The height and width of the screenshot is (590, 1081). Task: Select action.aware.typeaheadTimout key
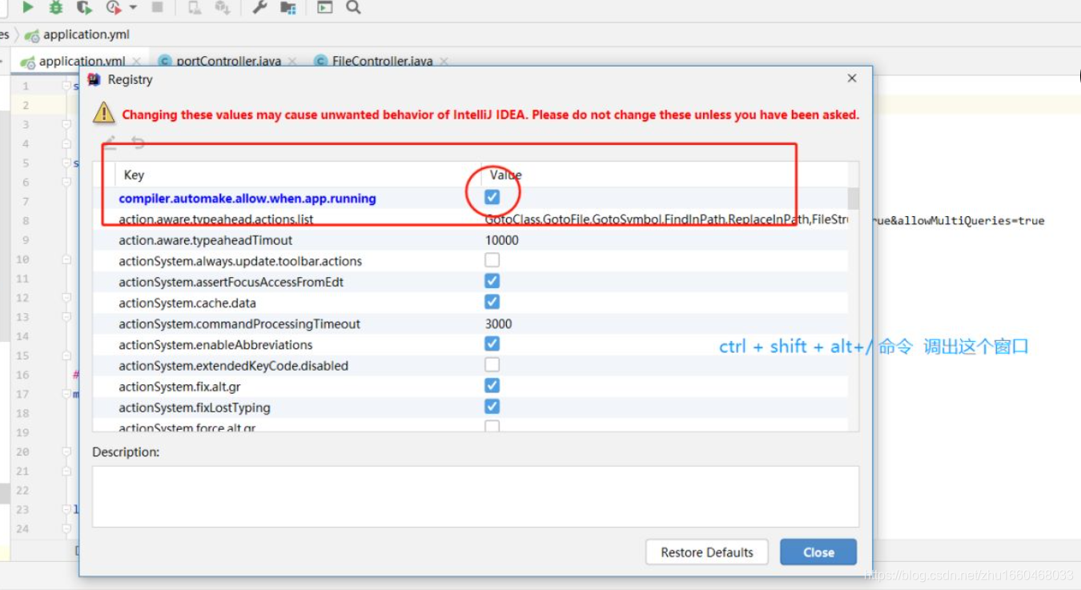click(206, 240)
